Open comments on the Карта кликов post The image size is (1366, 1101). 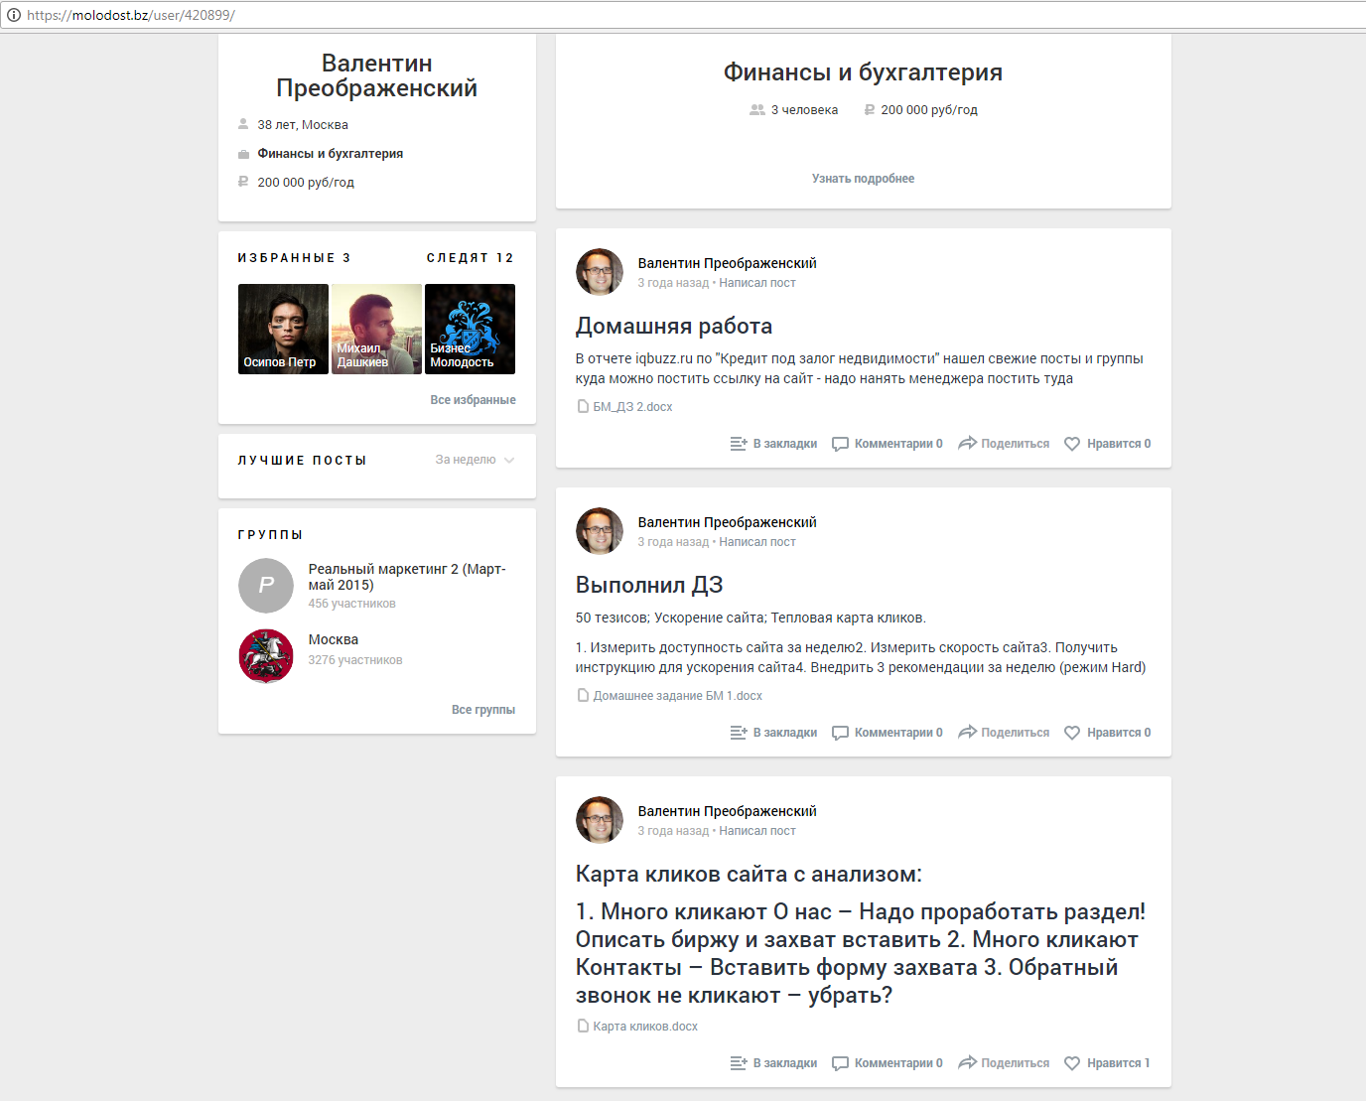click(x=887, y=1063)
